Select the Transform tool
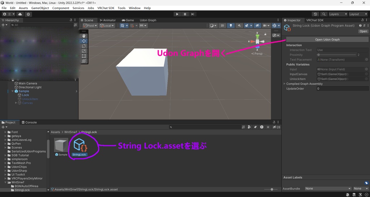Screen dimensions: 370x197 [x=84, y=61]
